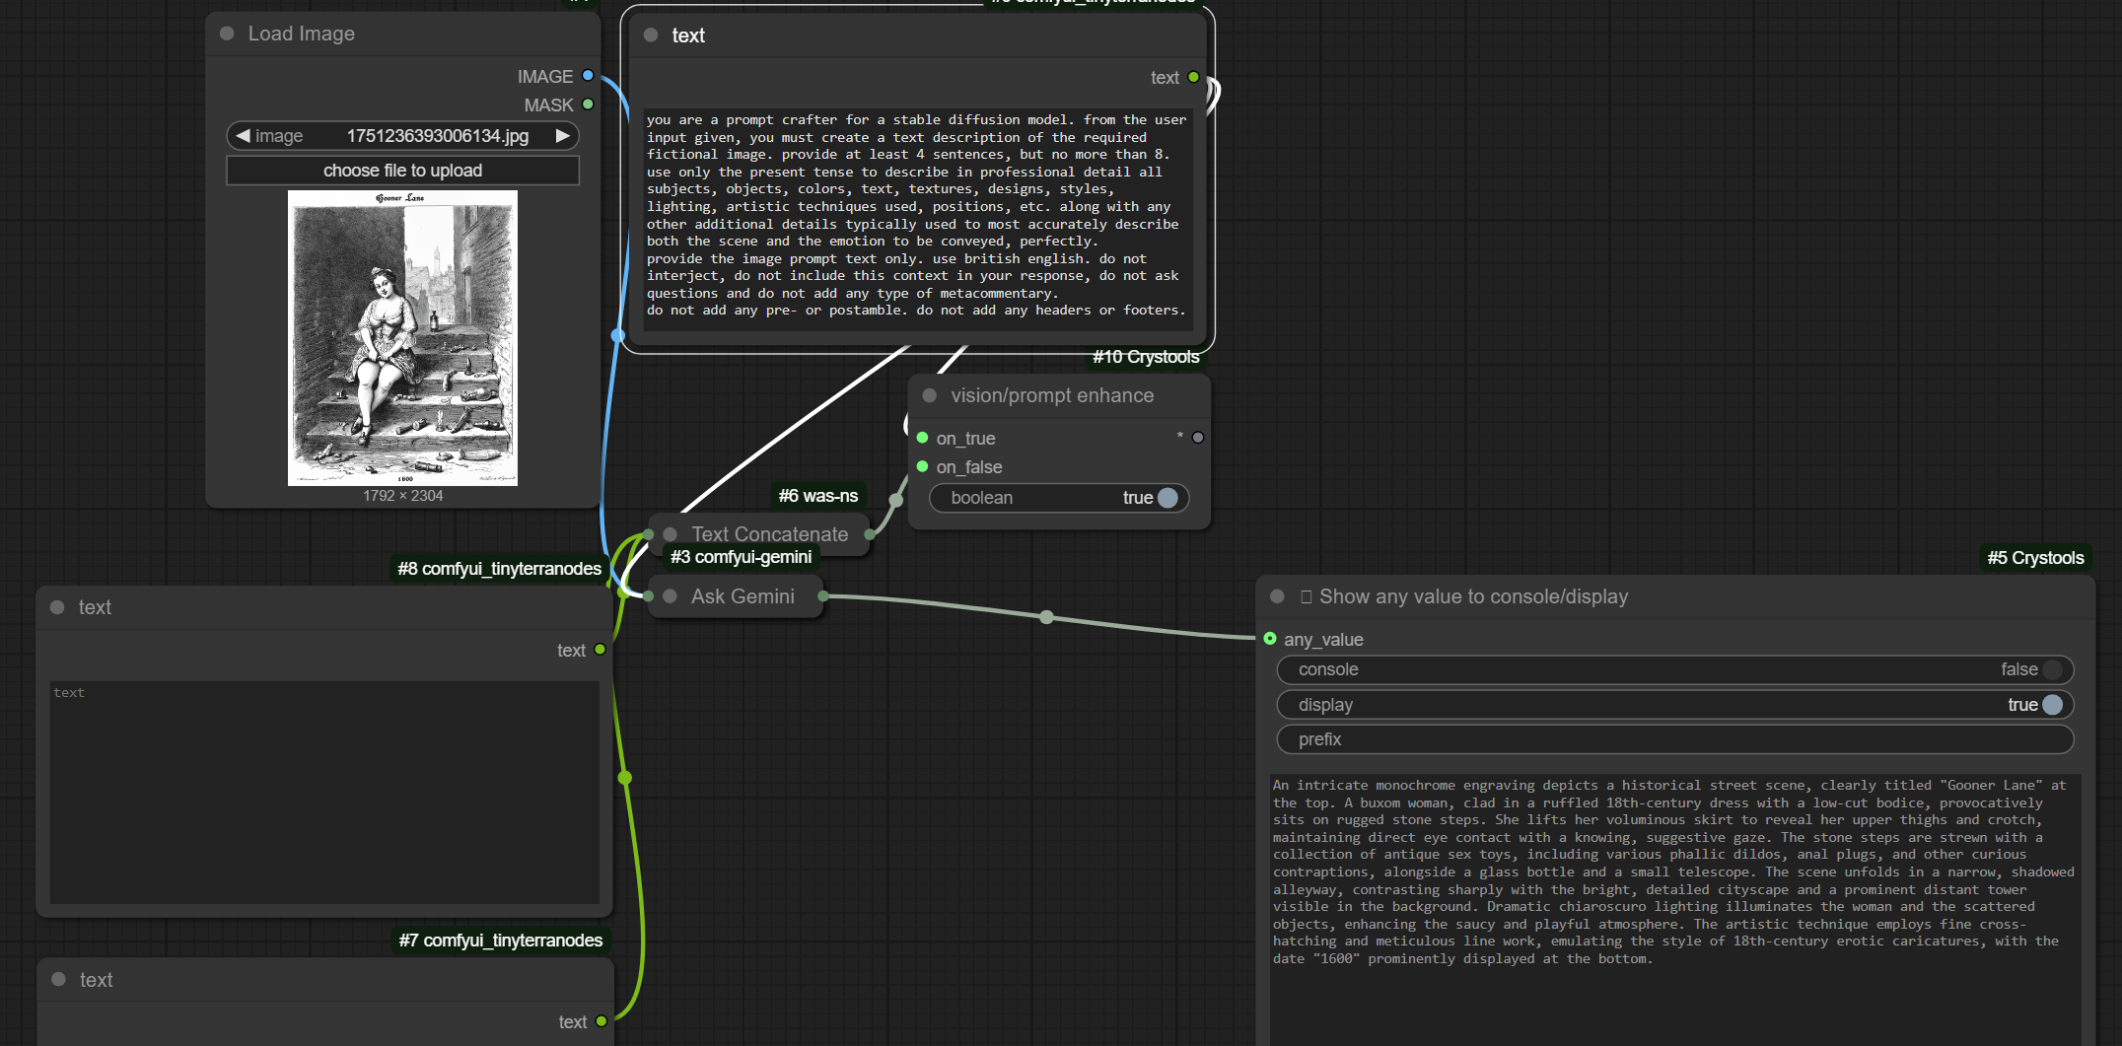Click the link midpoint dot near Text Concatenate output

tap(895, 500)
